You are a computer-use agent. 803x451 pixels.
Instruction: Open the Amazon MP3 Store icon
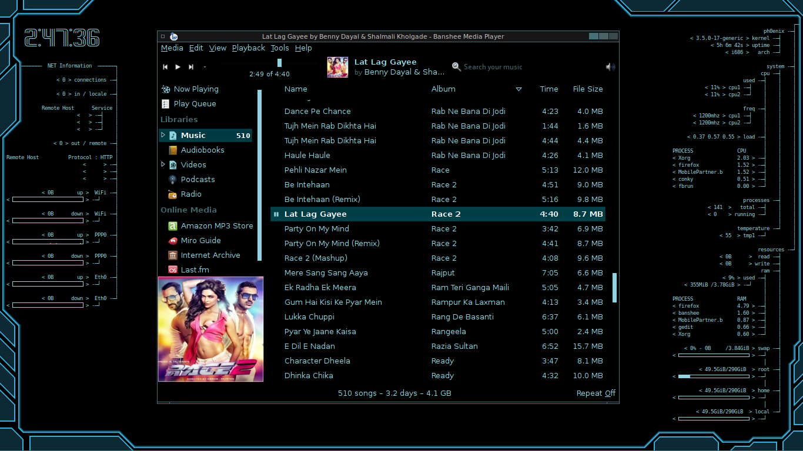[172, 226]
